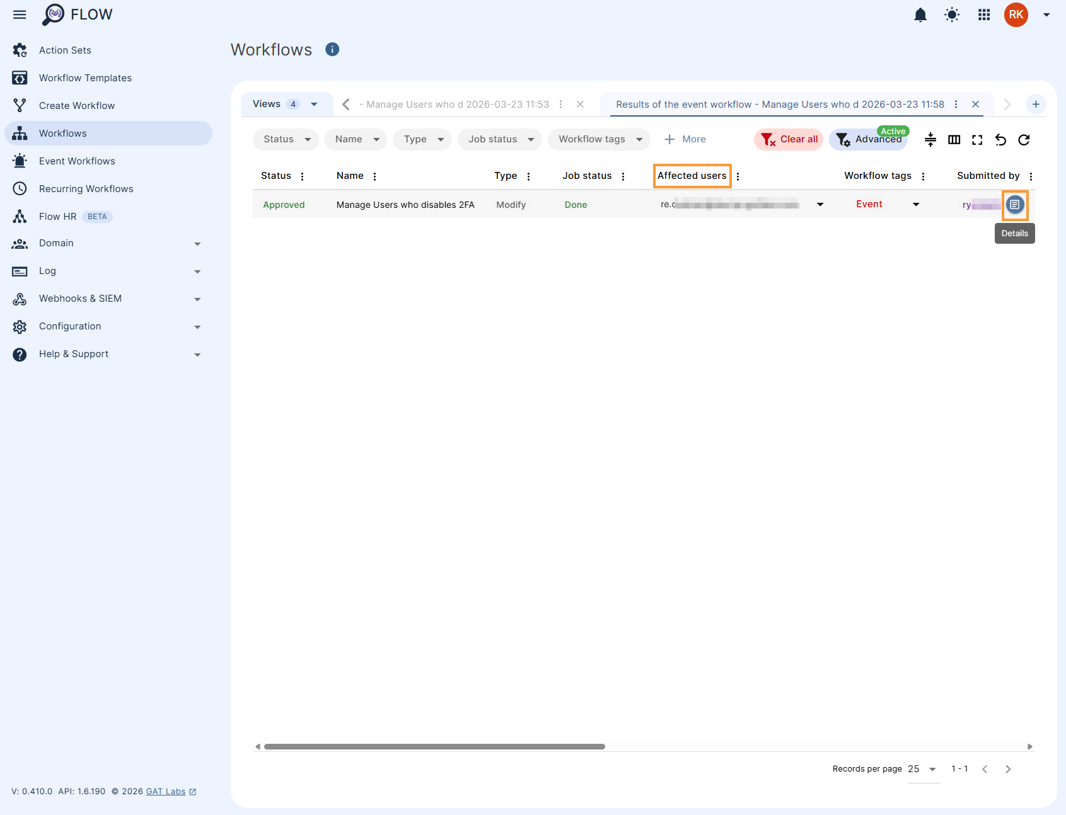Open the Job status filter dropdown
Screen dimensions: 1066x815
(x=499, y=139)
